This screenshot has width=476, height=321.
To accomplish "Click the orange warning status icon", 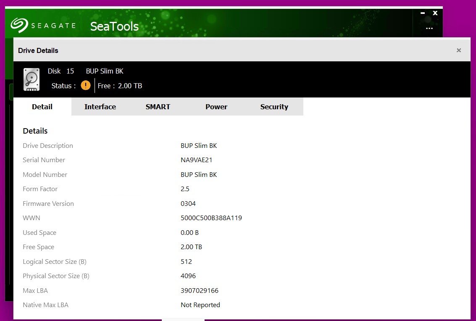I will coord(86,86).
